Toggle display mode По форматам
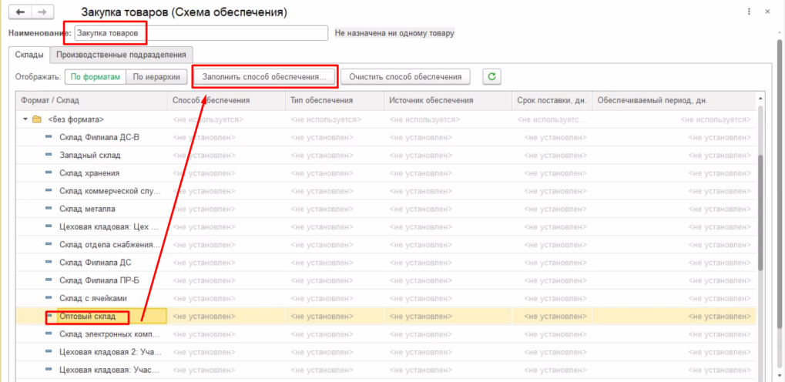This screenshot has height=382, width=785. coord(94,76)
